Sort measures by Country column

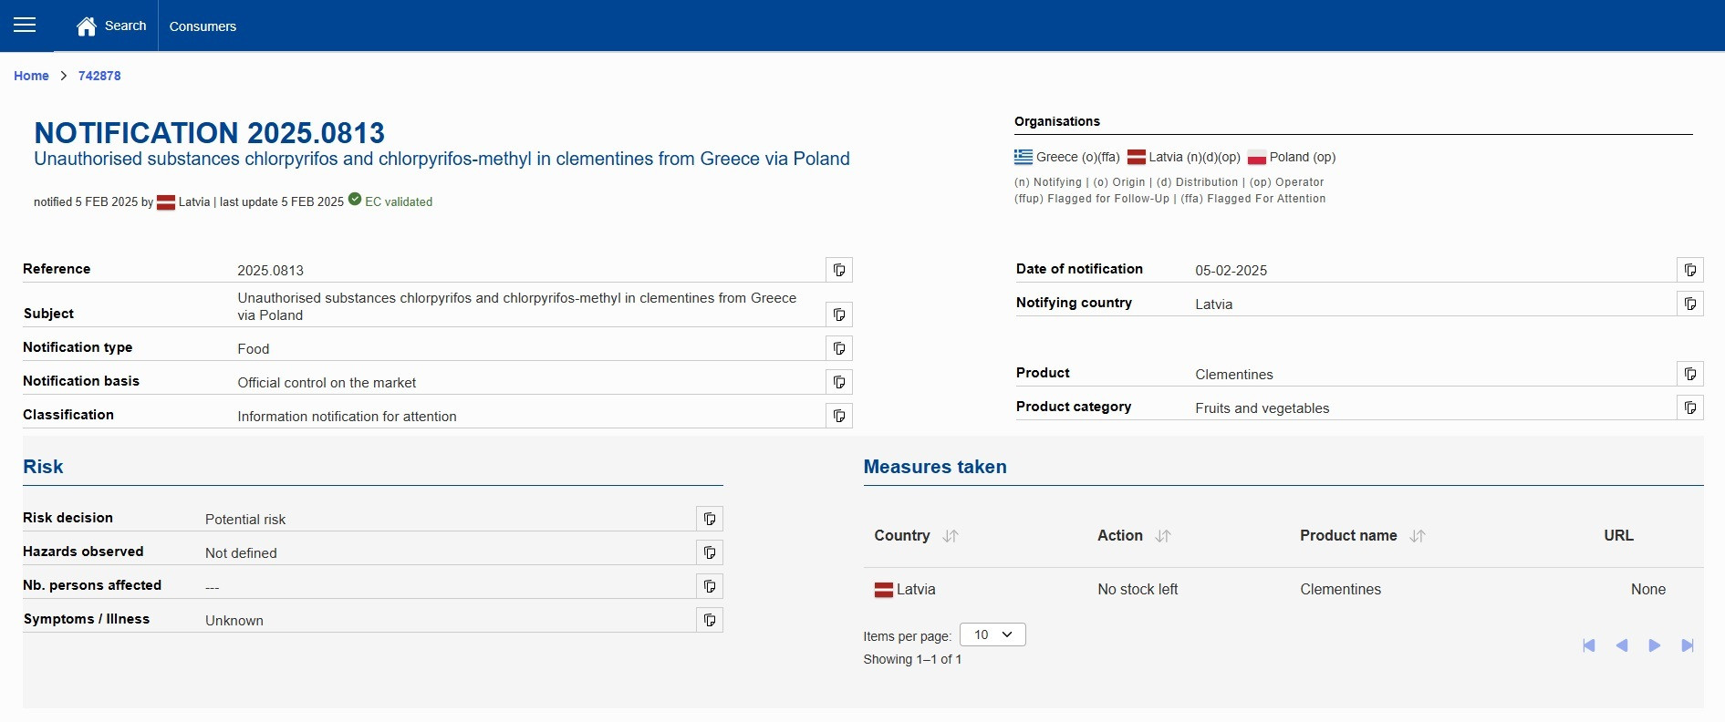951,536
